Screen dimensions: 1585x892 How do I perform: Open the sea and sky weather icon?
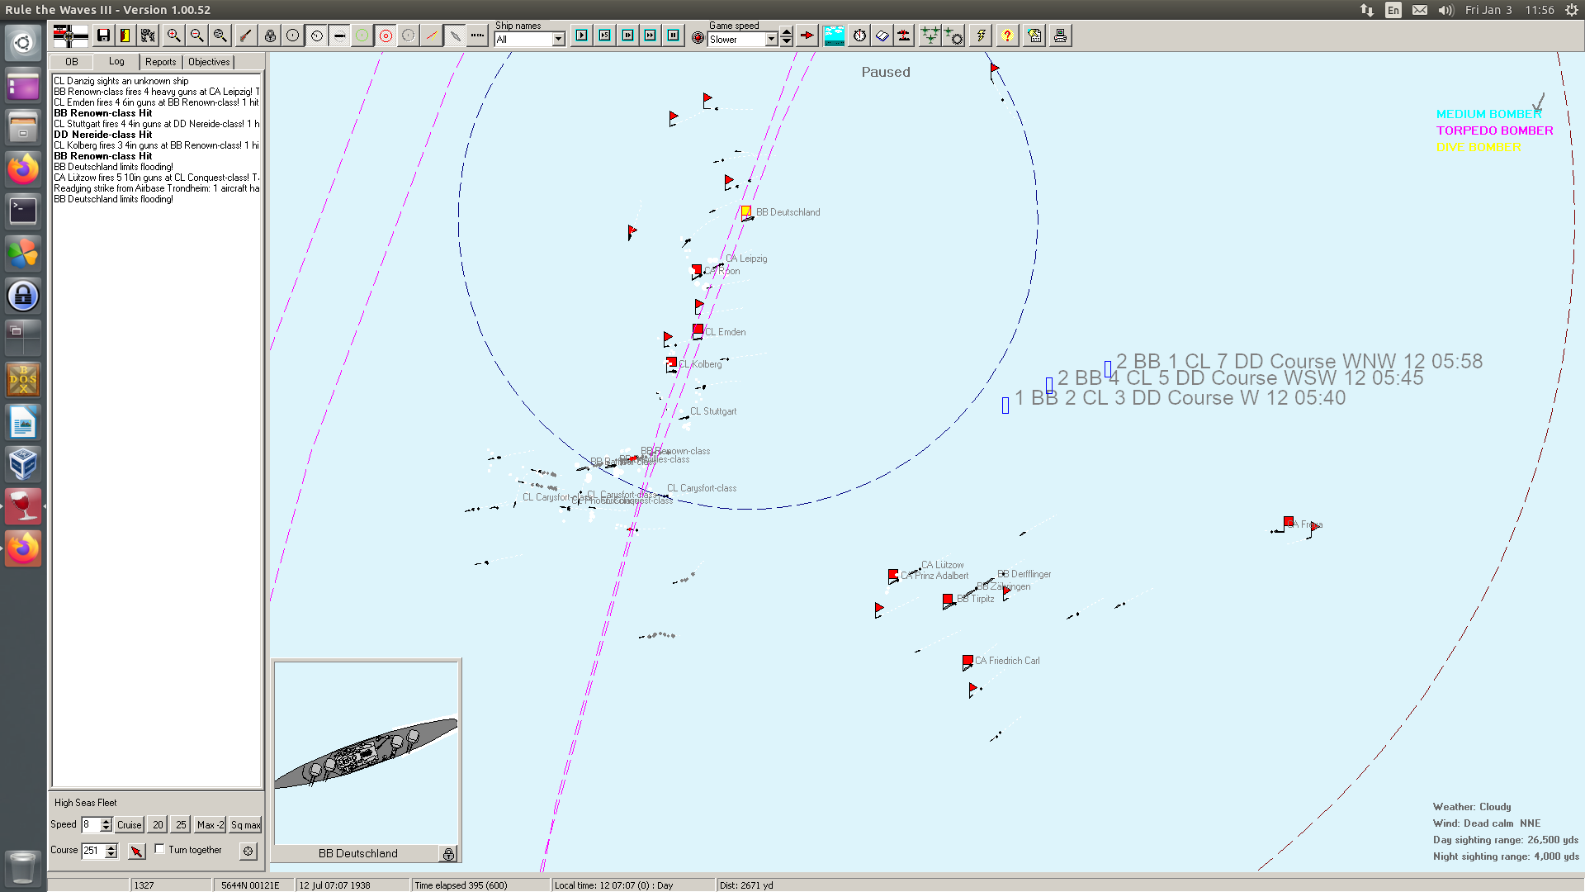(835, 36)
